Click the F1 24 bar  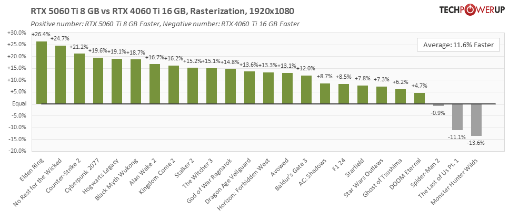click(344, 94)
